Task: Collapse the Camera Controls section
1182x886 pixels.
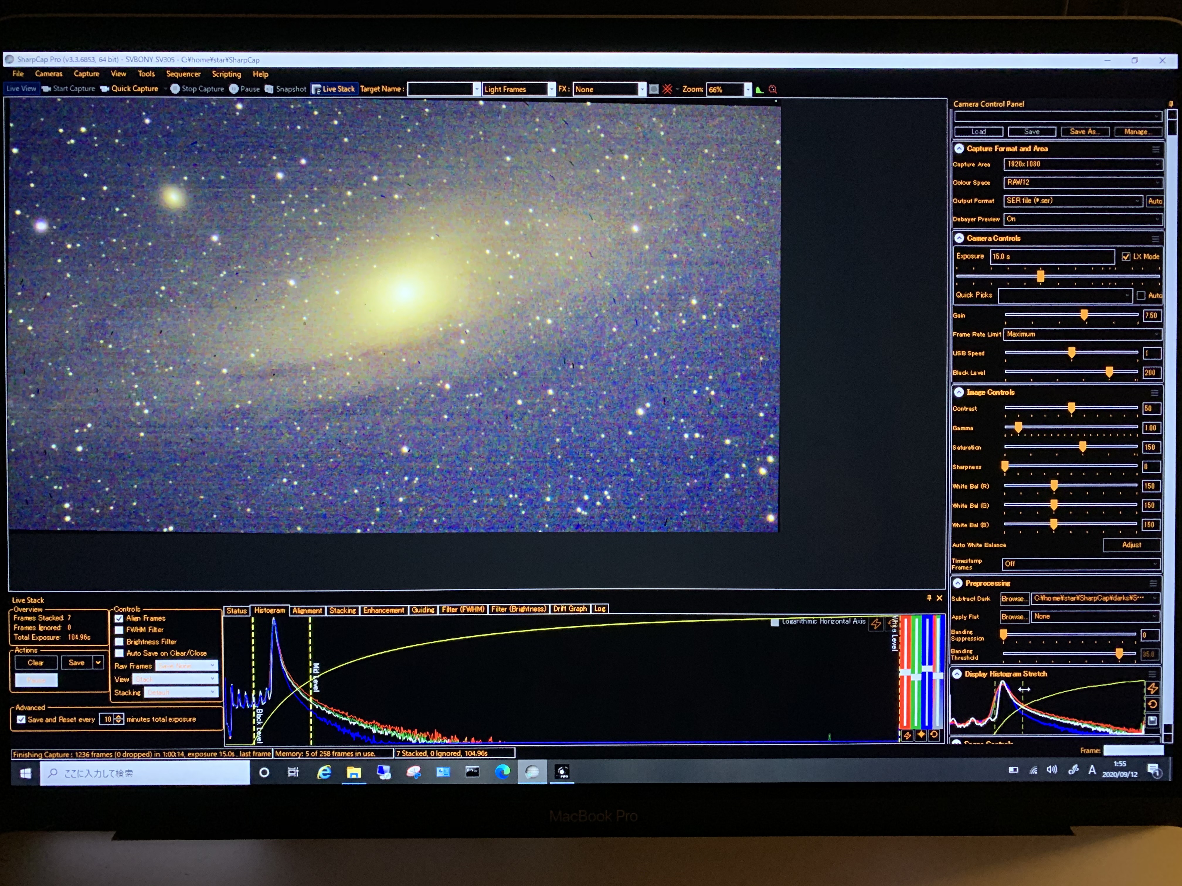Action: (959, 238)
